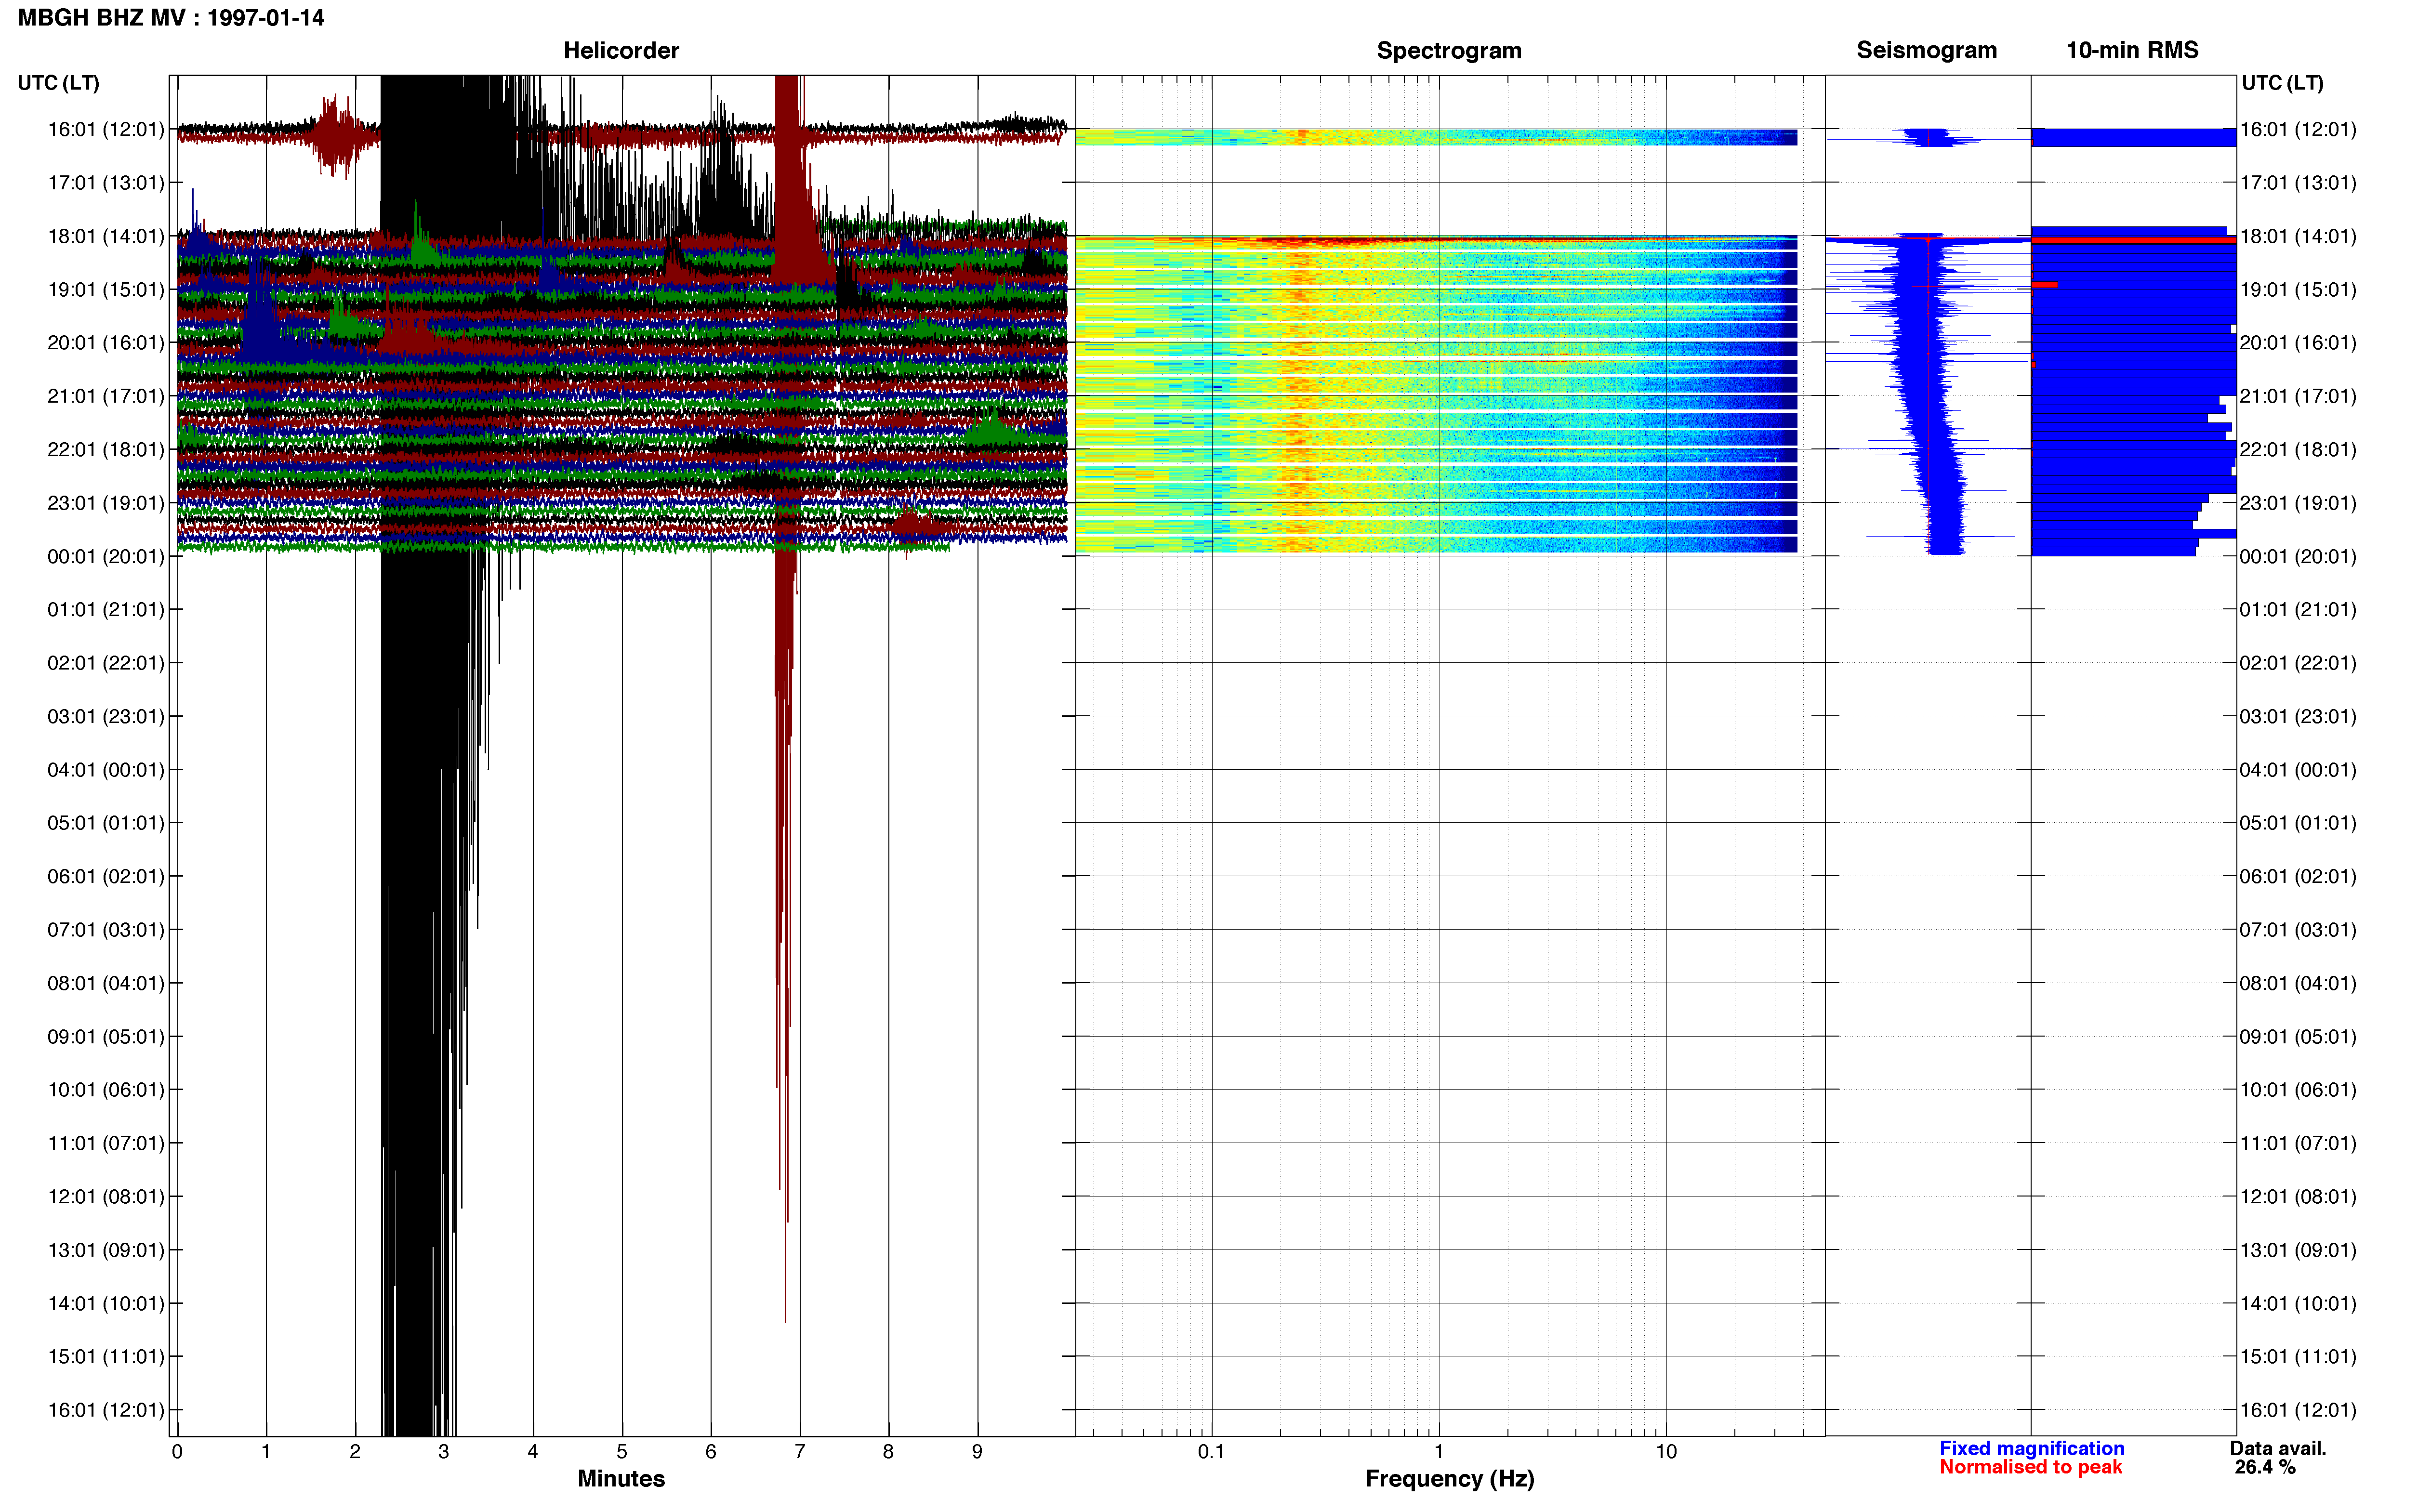
Task: Click the '26.4 %' availability value
Action: coord(2265,1467)
